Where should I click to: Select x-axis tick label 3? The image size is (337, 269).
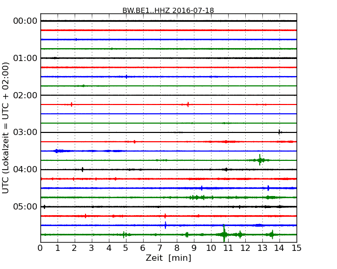pyautogui.click(x=92, y=248)
